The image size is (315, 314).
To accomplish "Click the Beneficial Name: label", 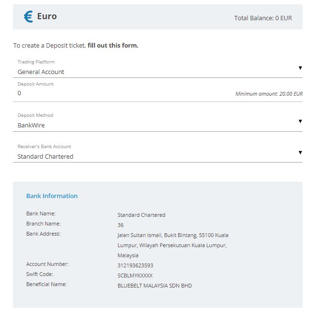I will (x=47, y=284).
